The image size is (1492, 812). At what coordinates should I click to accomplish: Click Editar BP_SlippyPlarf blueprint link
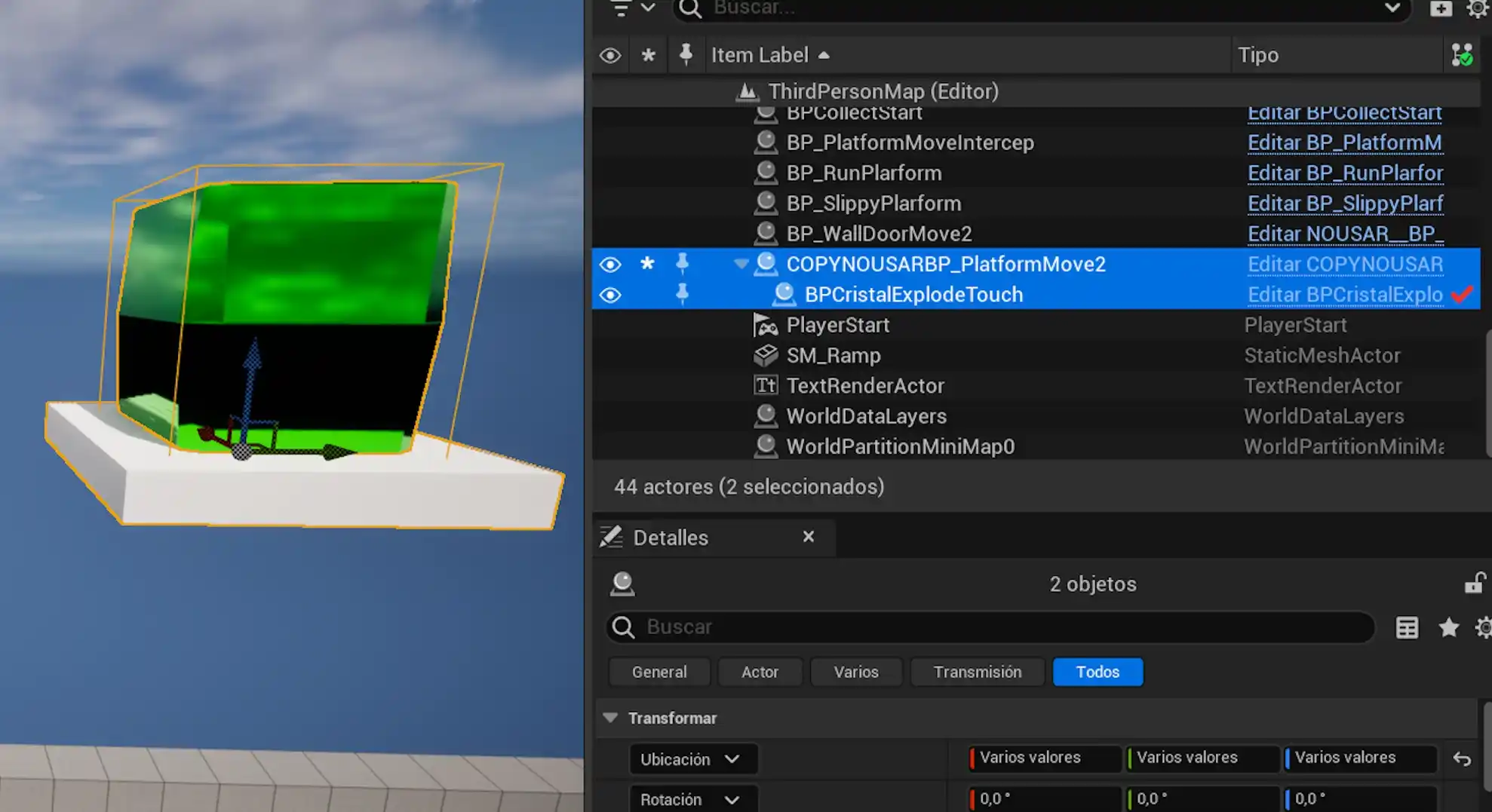coord(1344,204)
